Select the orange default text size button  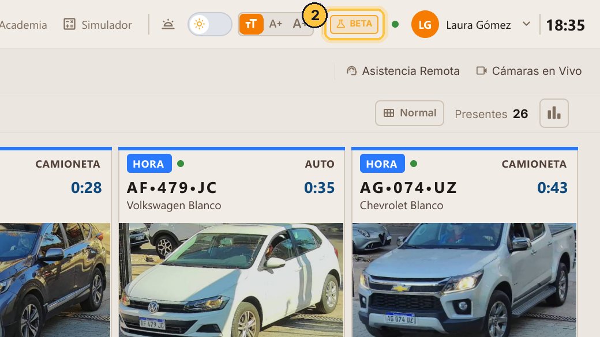pos(251,24)
